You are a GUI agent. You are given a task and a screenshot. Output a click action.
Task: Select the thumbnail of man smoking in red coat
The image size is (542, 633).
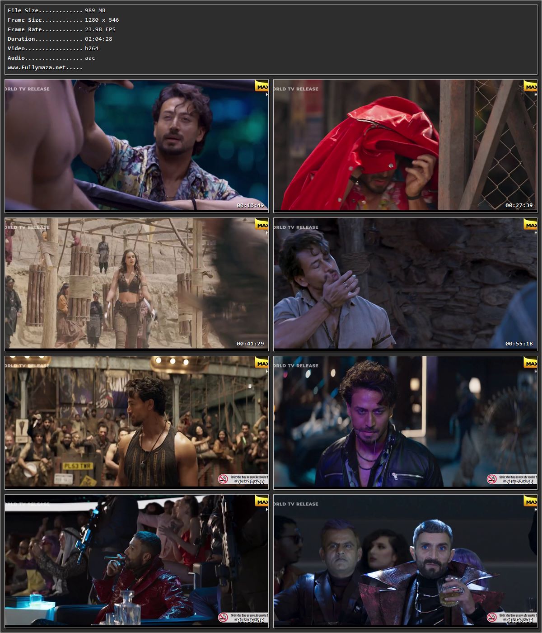click(136, 561)
